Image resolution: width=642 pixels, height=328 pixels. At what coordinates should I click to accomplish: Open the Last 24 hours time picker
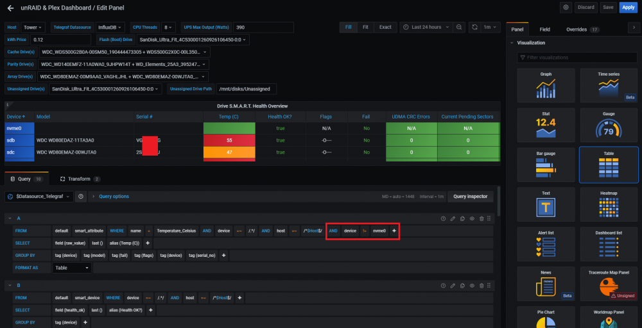(x=426, y=28)
